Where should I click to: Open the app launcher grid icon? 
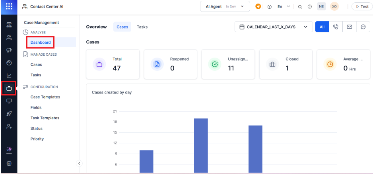9,6
